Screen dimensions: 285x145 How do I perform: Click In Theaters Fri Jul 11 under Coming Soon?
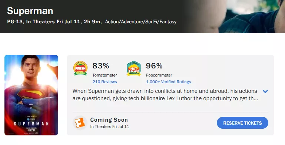point(110,127)
